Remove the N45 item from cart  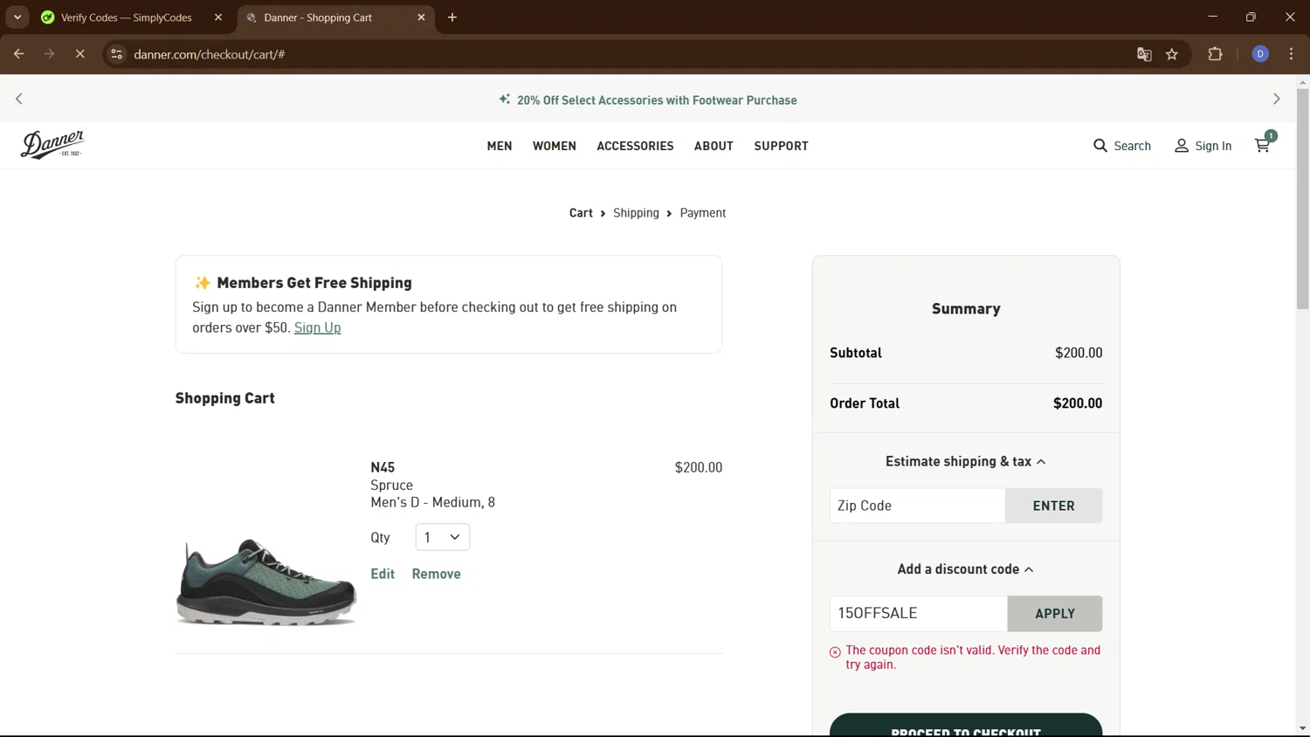pos(437,574)
